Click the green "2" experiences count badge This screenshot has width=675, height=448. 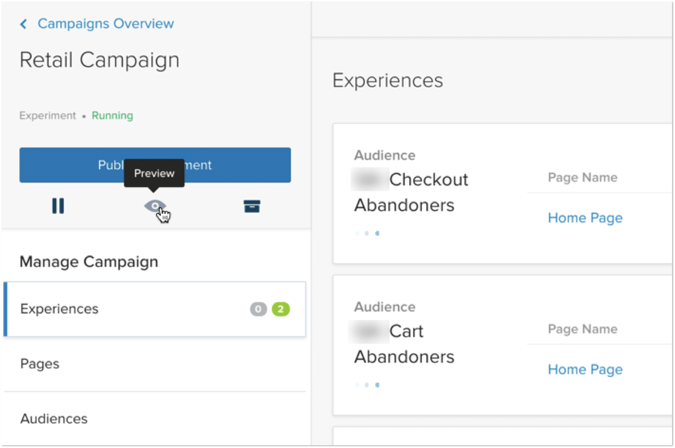(x=281, y=309)
